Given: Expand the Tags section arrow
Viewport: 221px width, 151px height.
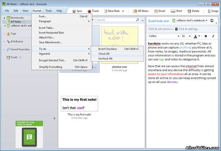Looking at the screenshot, I should click(4, 34).
